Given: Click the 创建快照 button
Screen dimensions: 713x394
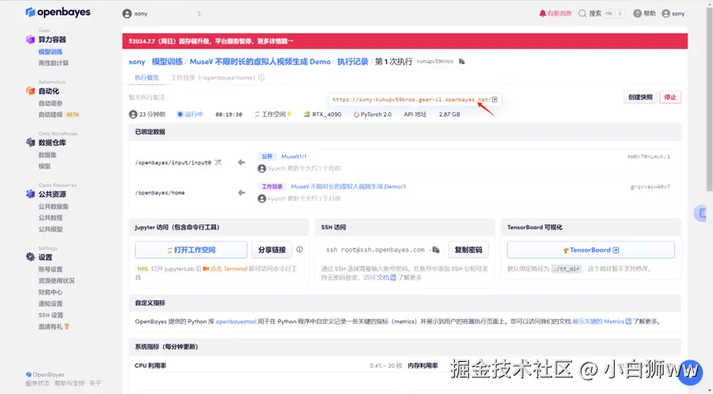Looking at the screenshot, I should 640,97.
